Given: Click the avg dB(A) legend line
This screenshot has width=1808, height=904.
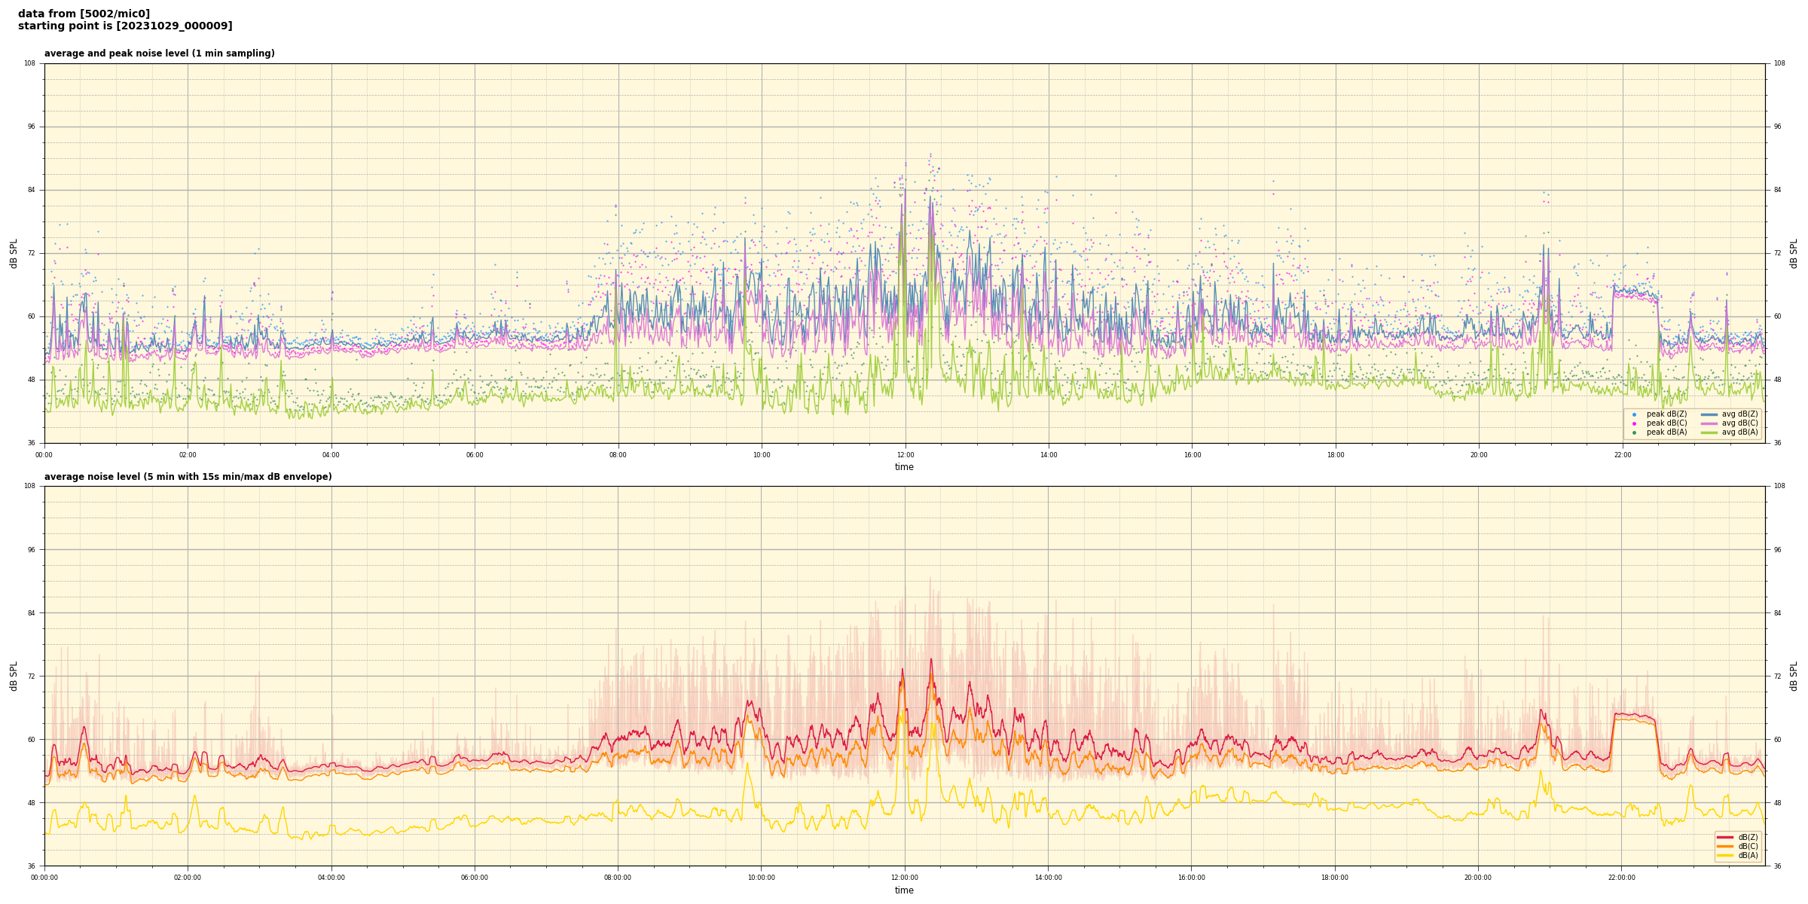Looking at the screenshot, I should click(1709, 432).
